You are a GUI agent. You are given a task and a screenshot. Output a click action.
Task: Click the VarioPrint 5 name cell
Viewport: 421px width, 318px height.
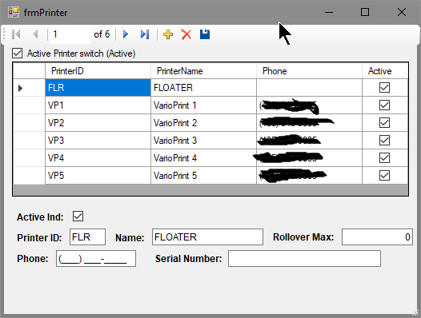coord(203,176)
